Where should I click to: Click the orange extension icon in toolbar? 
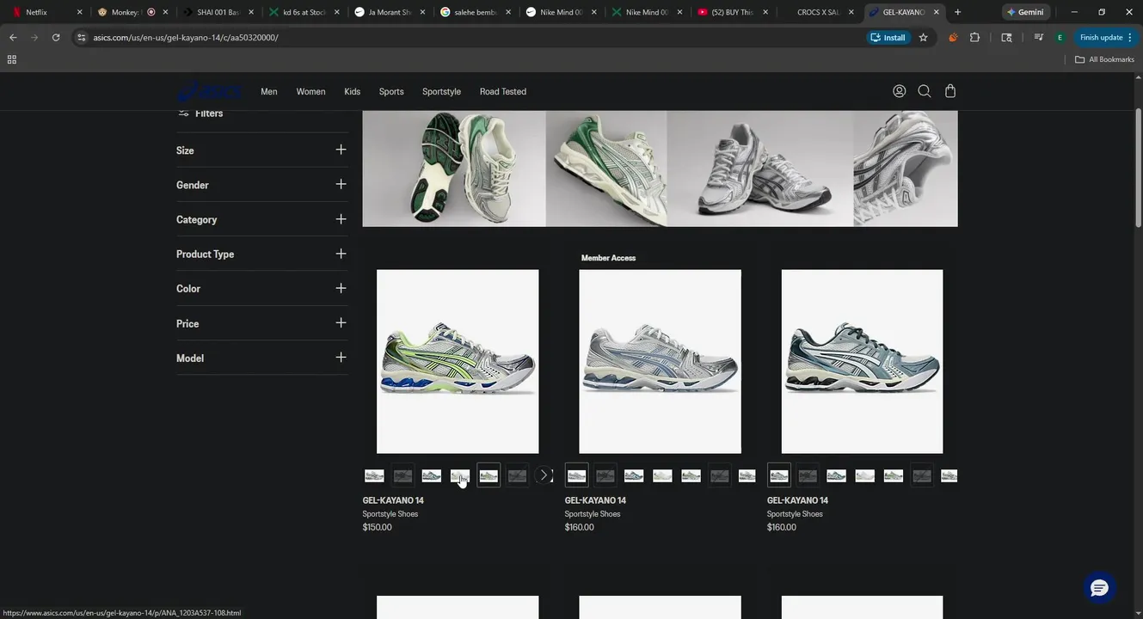click(953, 38)
